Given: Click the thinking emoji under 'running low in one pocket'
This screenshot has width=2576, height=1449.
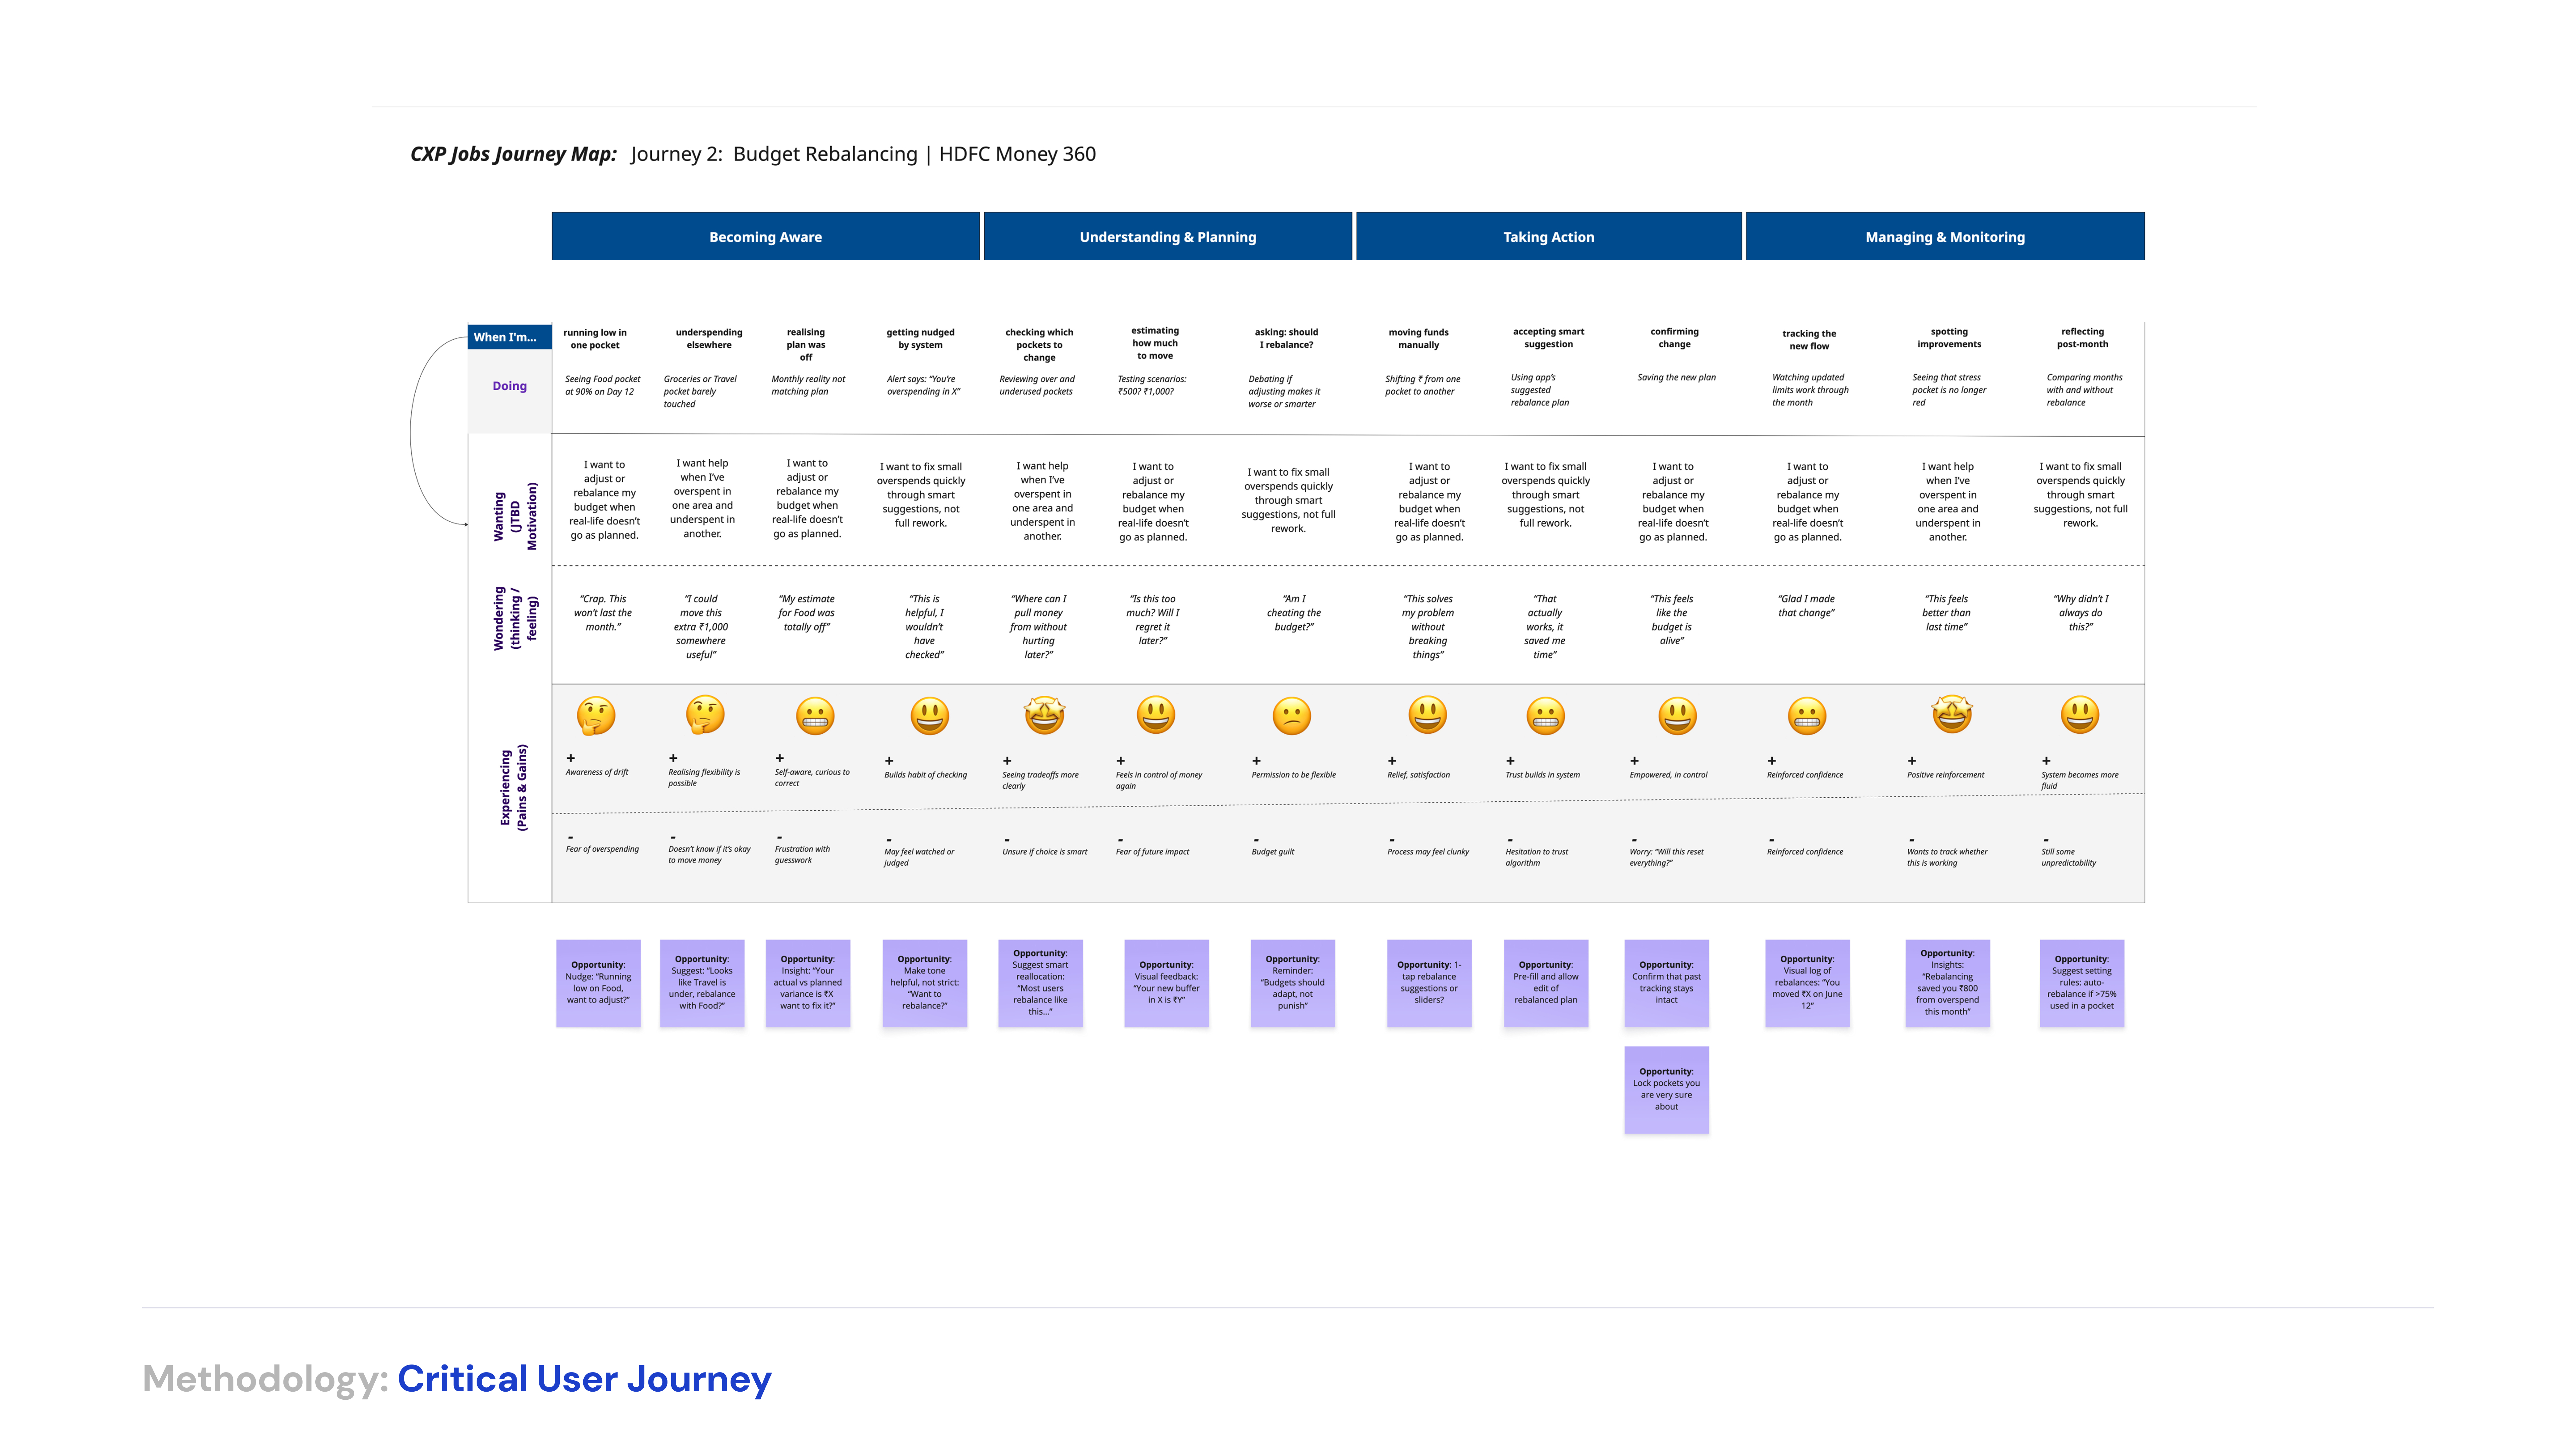Looking at the screenshot, I should coord(596,716).
